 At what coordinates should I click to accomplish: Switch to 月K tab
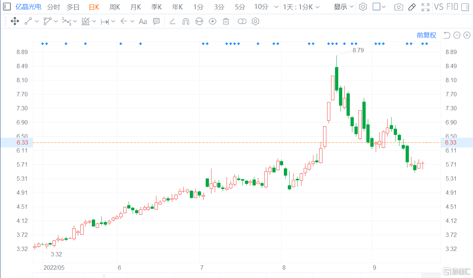(x=136, y=7)
